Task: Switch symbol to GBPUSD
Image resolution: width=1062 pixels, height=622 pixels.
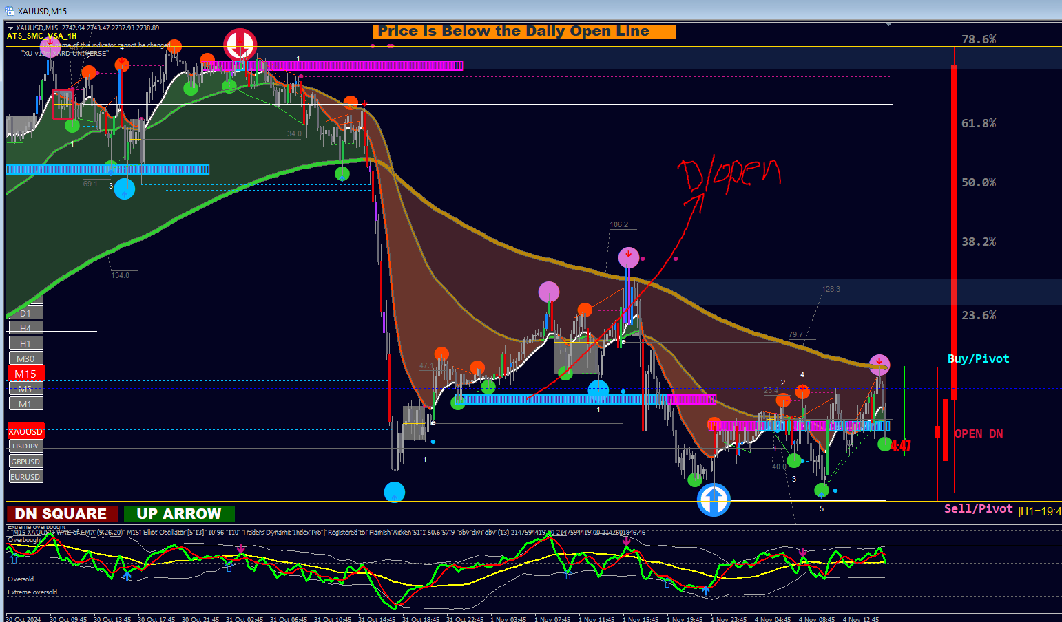Action: 25,462
